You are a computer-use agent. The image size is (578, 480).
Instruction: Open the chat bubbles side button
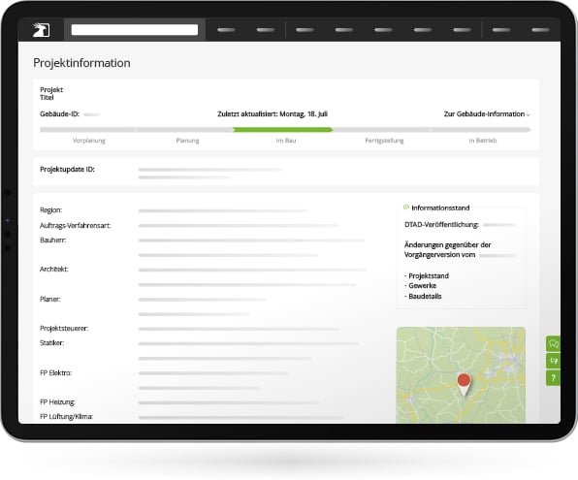pos(554,343)
